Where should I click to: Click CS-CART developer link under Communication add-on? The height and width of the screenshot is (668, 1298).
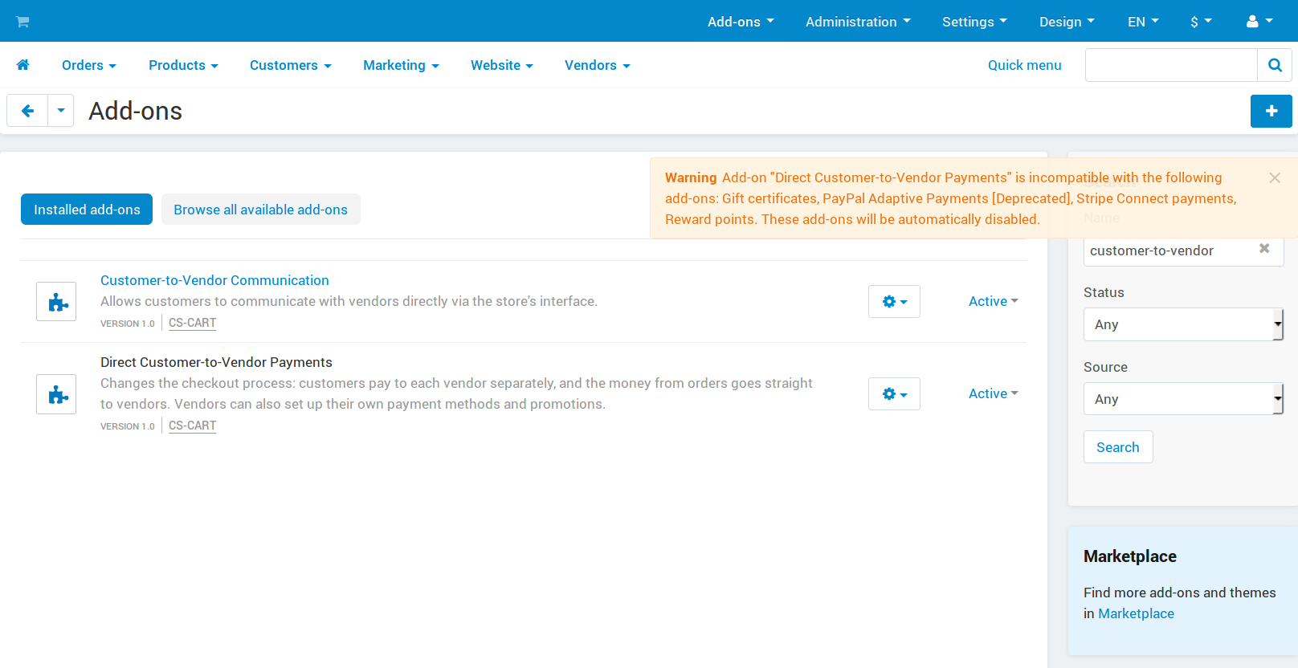[192, 323]
